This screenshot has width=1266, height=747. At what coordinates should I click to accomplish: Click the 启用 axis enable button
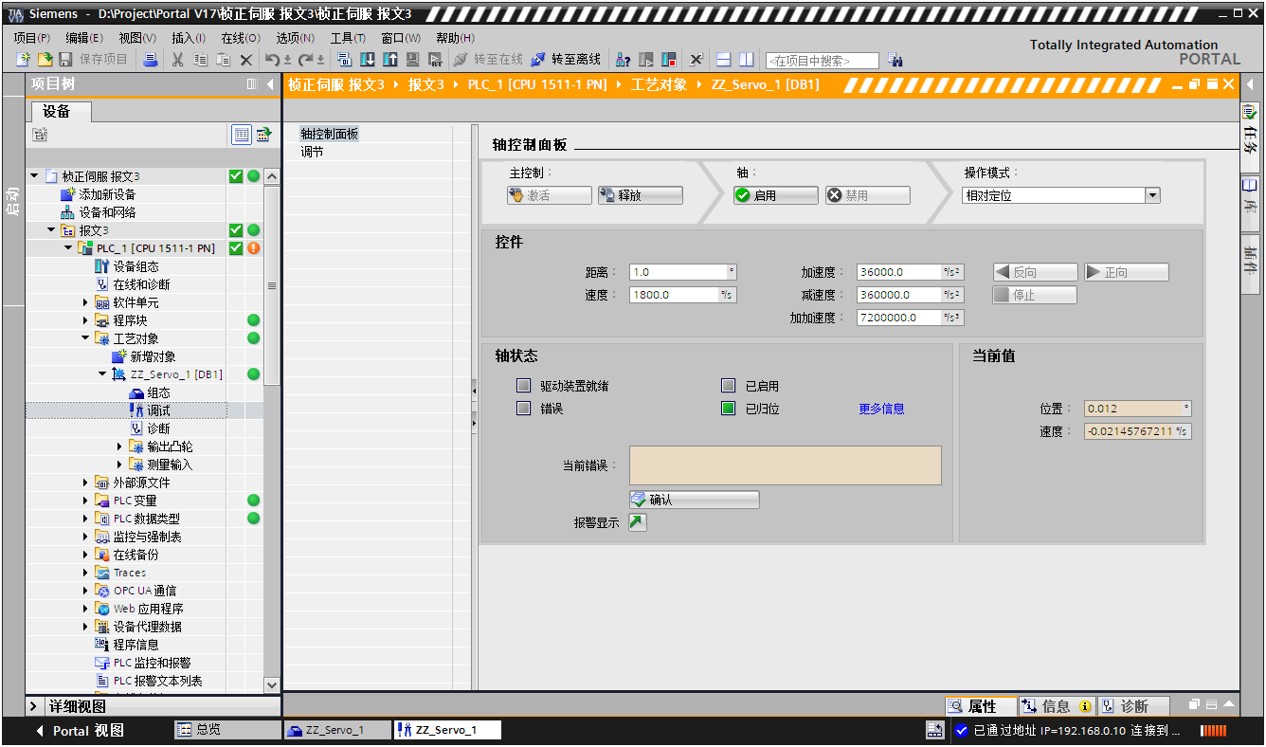pyautogui.click(x=775, y=195)
